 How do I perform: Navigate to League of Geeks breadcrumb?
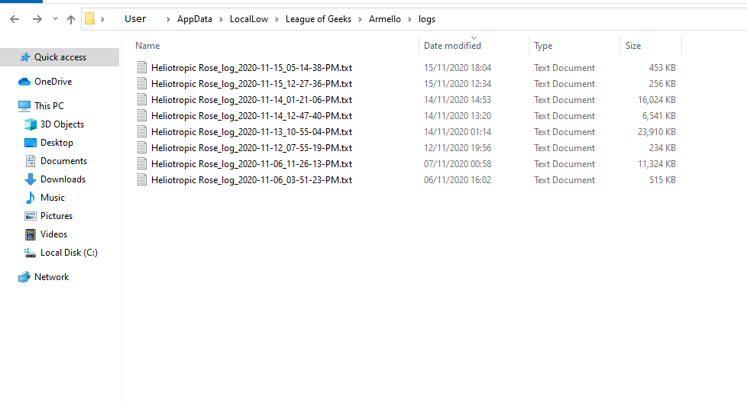pyautogui.click(x=318, y=19)
